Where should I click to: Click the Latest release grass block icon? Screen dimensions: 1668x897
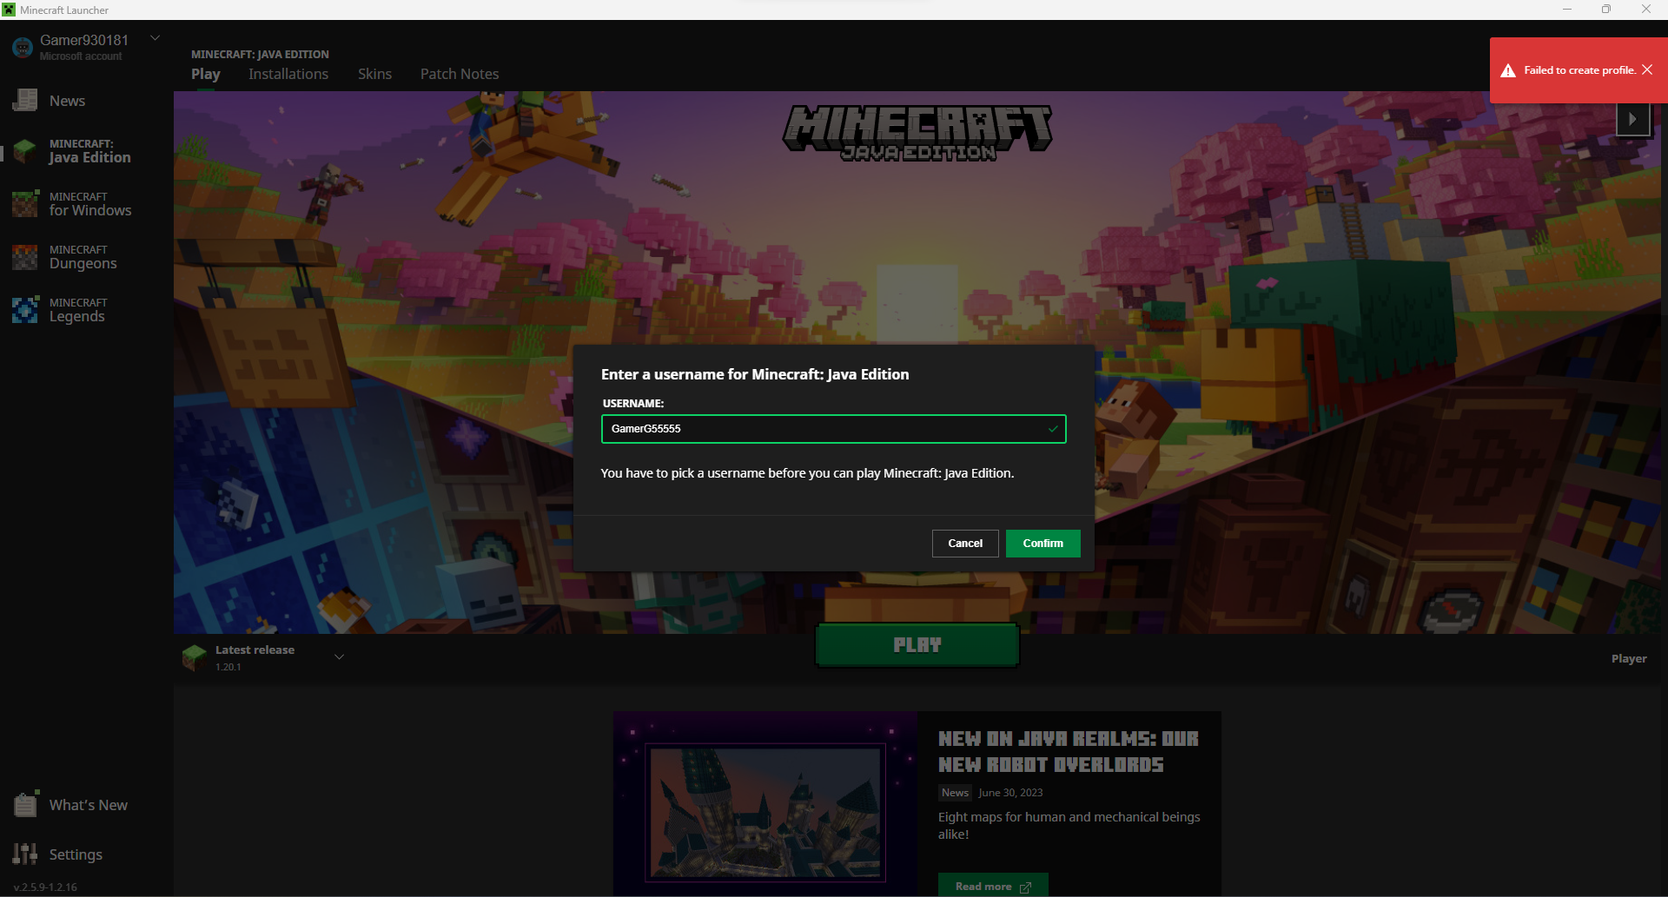click(x=194, y=657)
